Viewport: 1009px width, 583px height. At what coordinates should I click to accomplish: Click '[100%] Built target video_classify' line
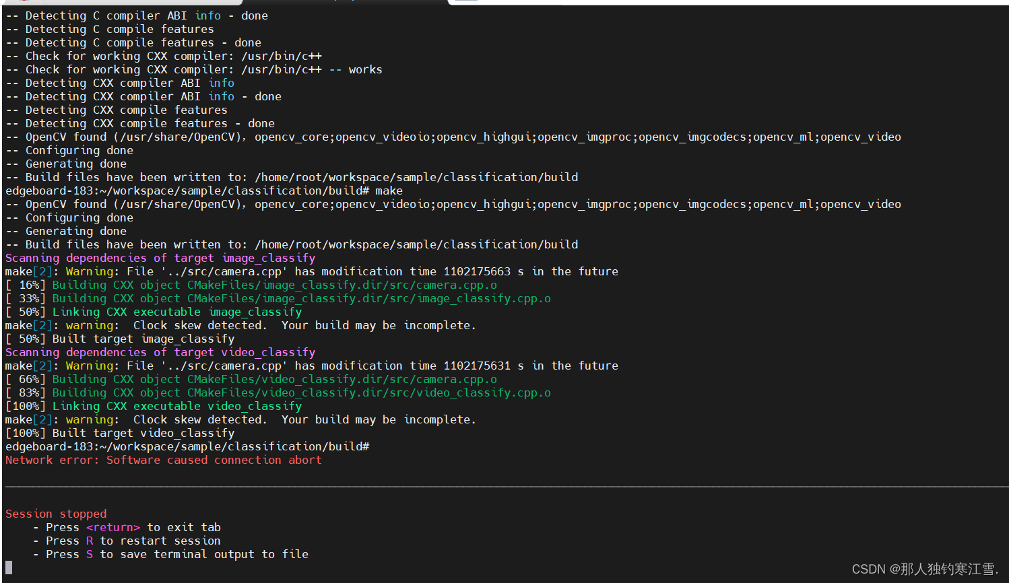(x=120, y=434)
